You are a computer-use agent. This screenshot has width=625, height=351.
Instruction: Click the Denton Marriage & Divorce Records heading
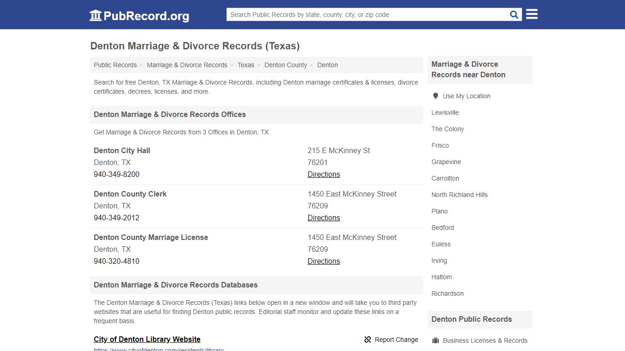point(195,46)
